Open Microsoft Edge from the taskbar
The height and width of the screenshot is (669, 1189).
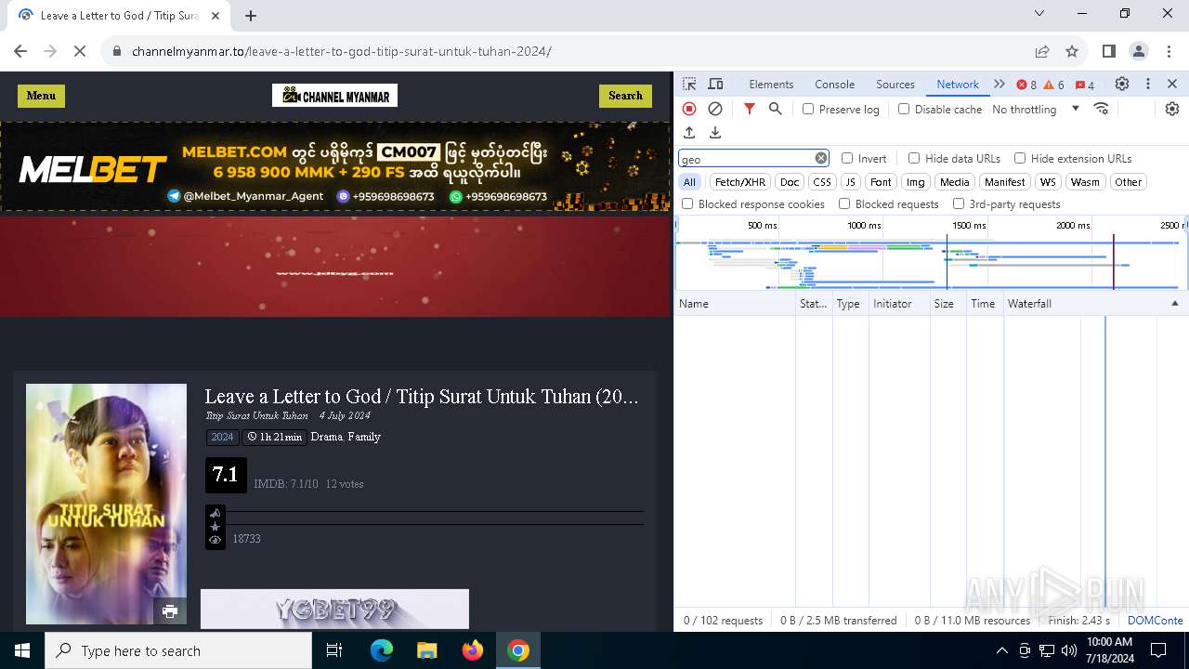coord(382,650)
